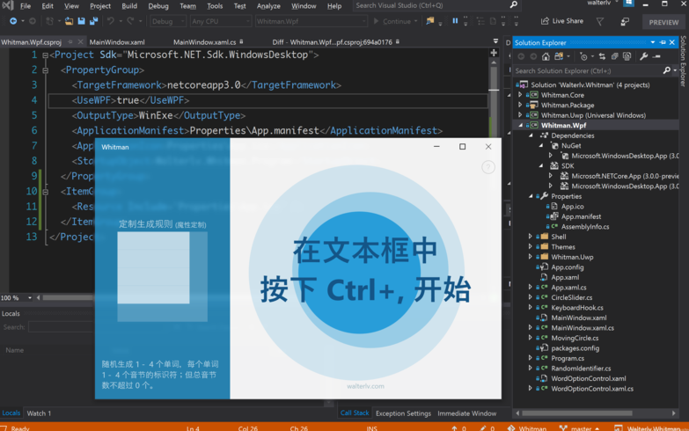Click the send feedback person icon

pyautogui.click(x=625, y=21)
